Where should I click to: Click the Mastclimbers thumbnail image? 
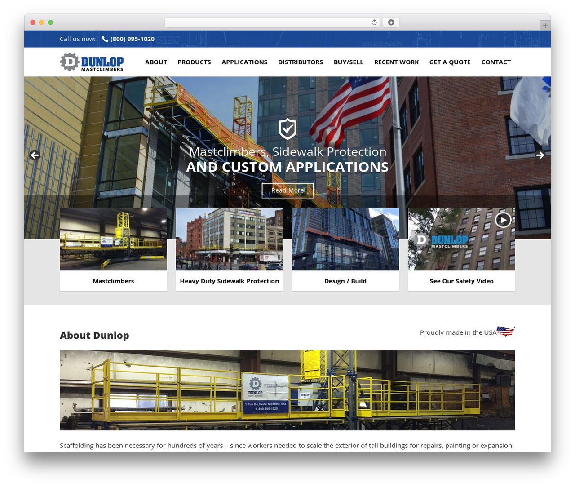click(x=113, y=239)
